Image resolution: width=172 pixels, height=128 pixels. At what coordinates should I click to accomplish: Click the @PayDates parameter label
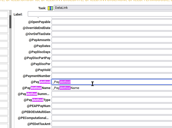pyautogui.click(x=42, y=46)
